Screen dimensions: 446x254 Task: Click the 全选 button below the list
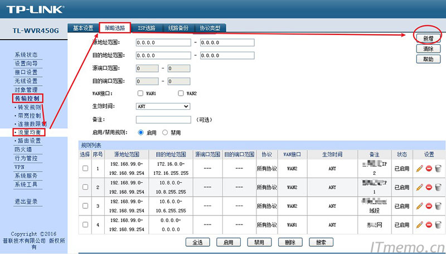point(198,242)
